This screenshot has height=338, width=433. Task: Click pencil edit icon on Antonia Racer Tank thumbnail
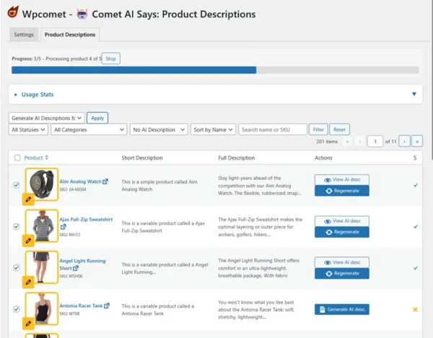pos(28,322)
